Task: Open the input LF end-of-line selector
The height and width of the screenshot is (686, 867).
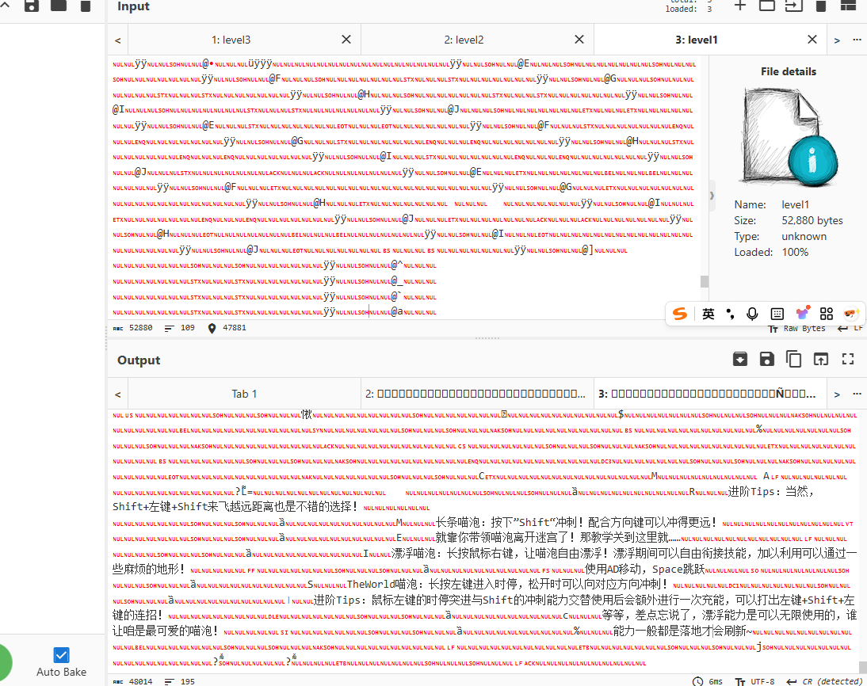Action: tap(850, 329)
